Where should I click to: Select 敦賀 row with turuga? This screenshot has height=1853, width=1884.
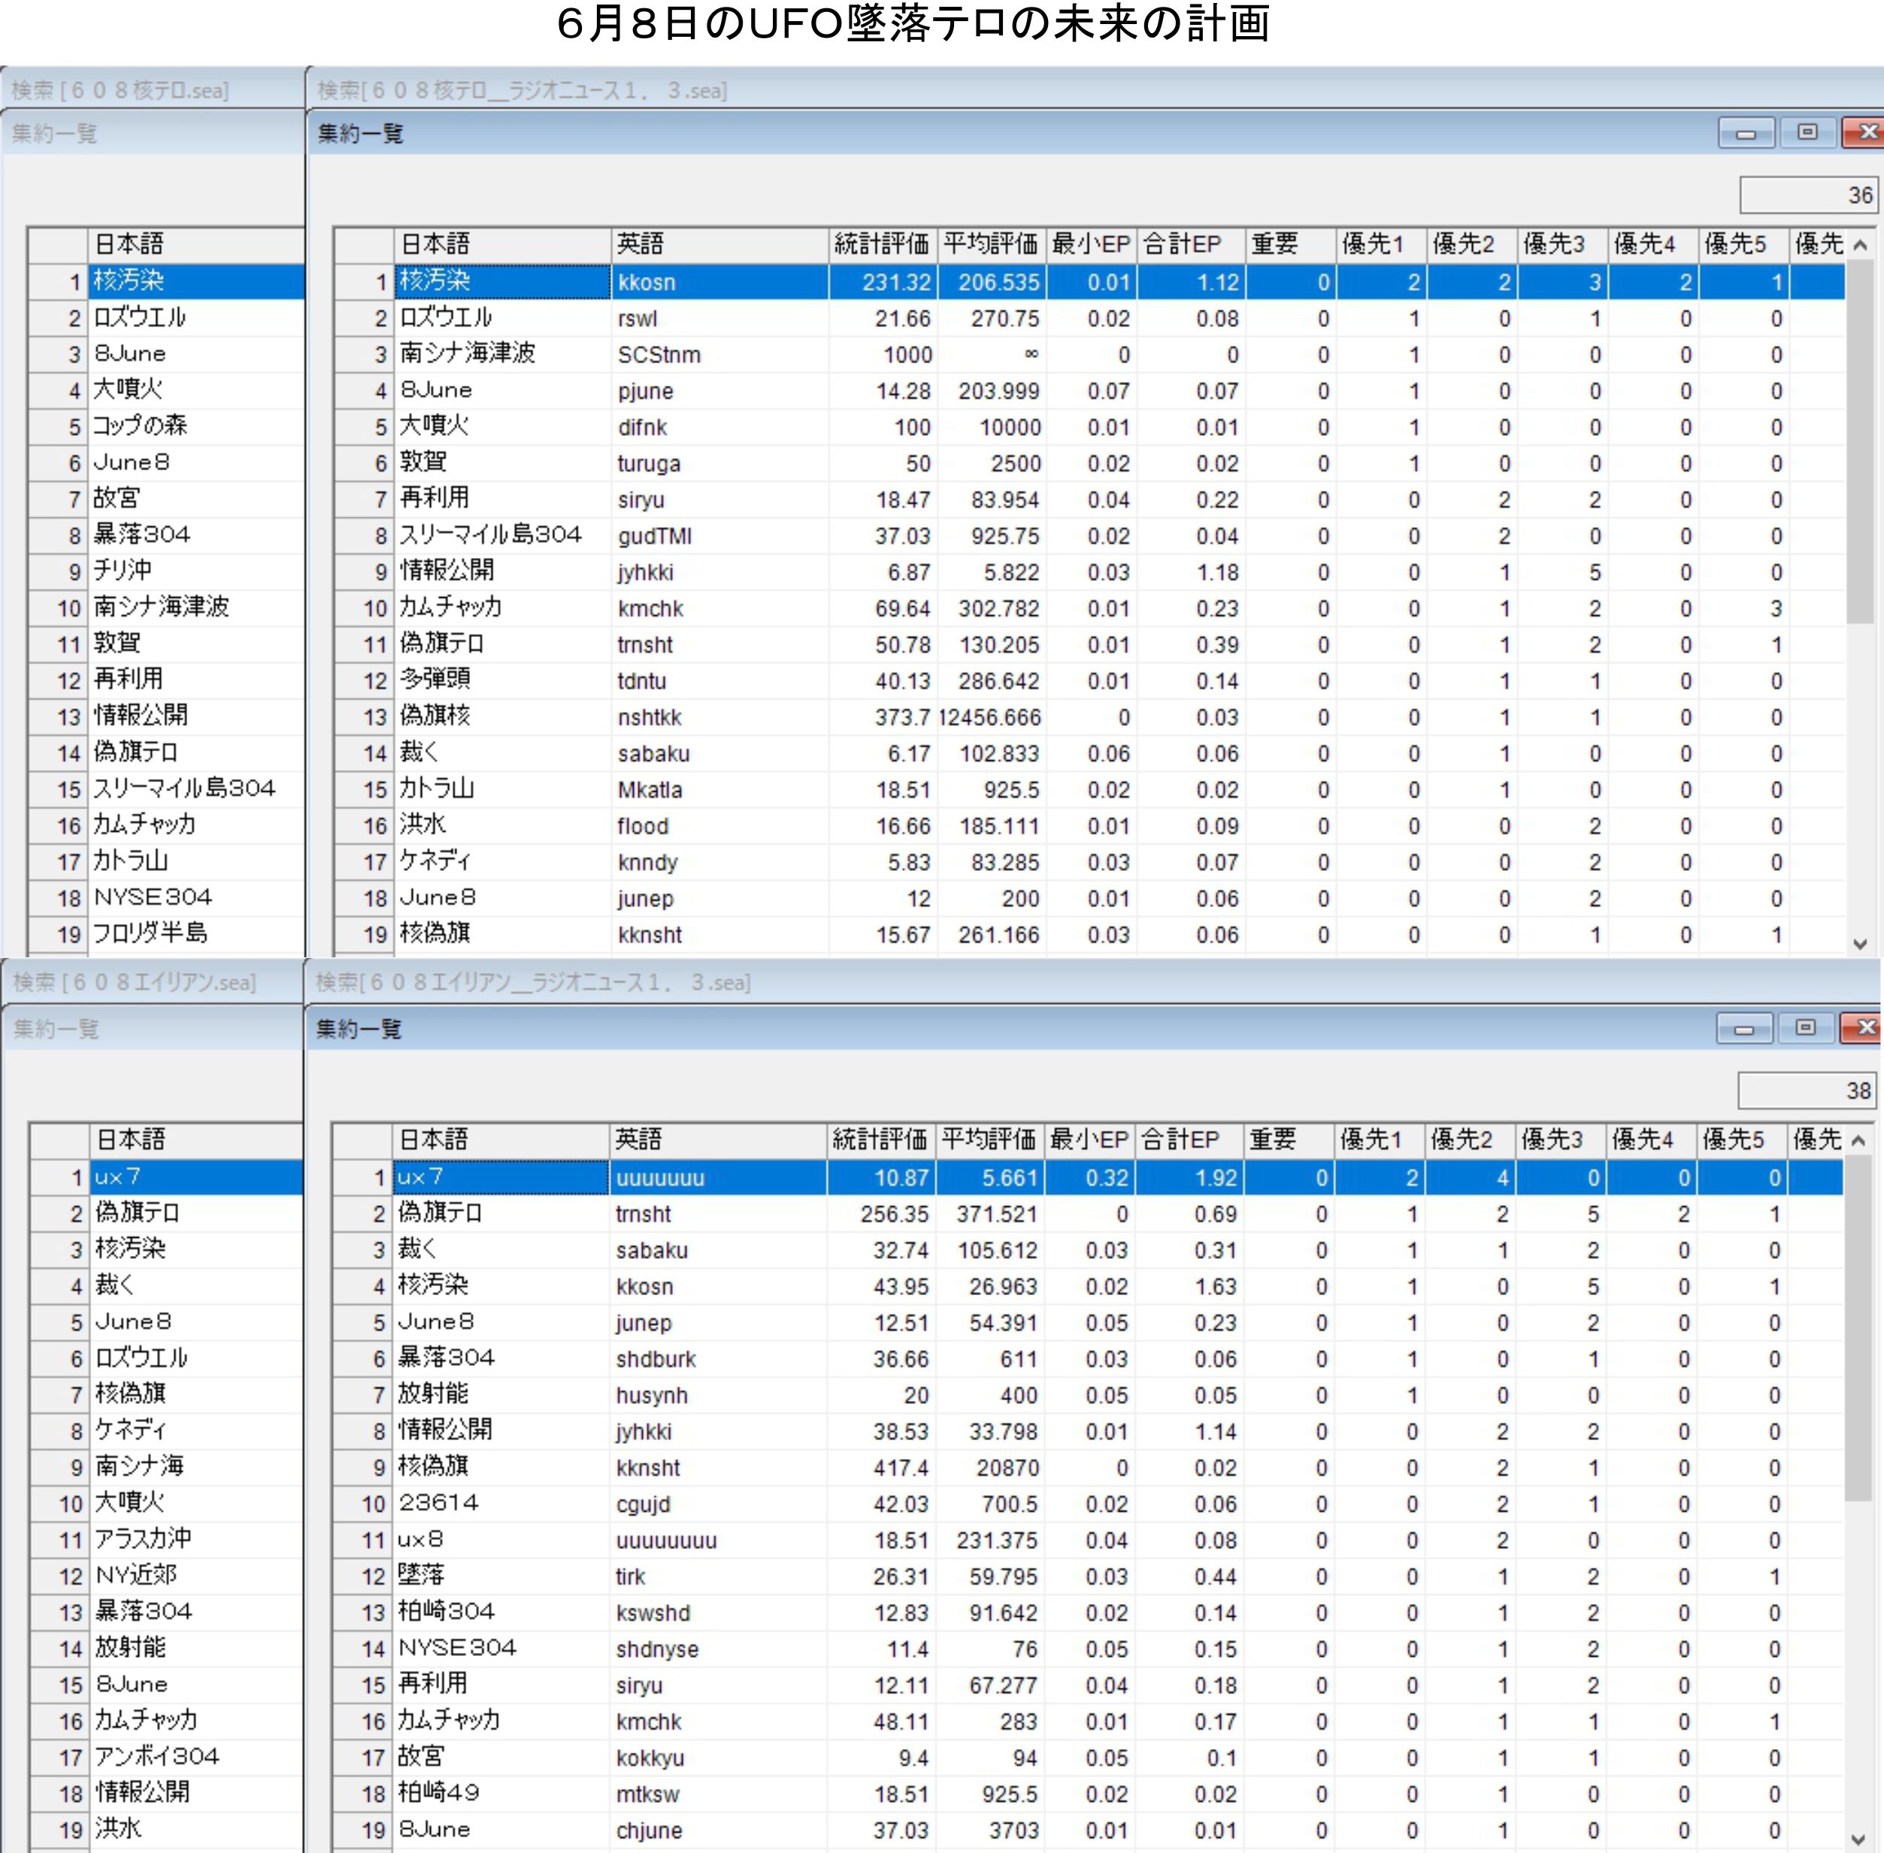point(1090,463)
